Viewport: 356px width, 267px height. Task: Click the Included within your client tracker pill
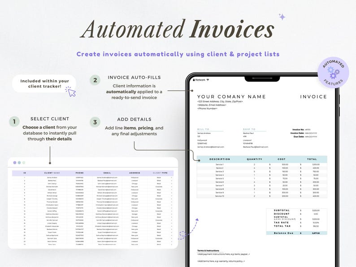pos(44,83)
